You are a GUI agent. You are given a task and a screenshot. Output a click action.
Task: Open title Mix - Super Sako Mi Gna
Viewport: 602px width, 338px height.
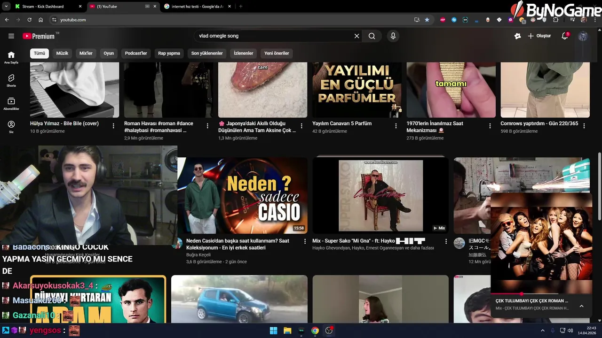[369, 241]
